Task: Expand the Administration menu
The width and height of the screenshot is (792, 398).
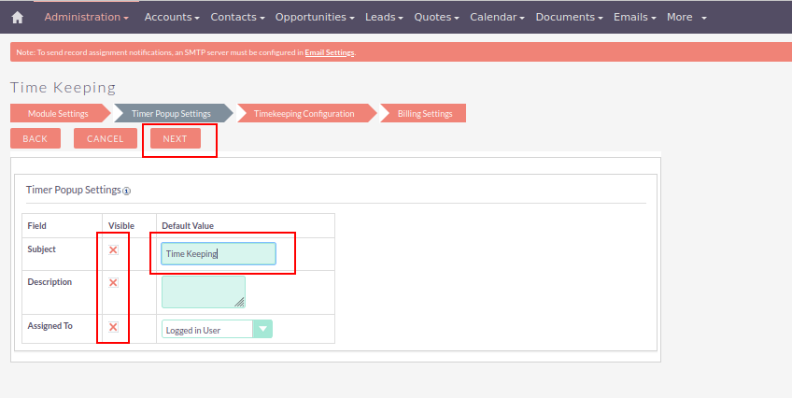Action: pyautogui.click(x=86, y=17)
